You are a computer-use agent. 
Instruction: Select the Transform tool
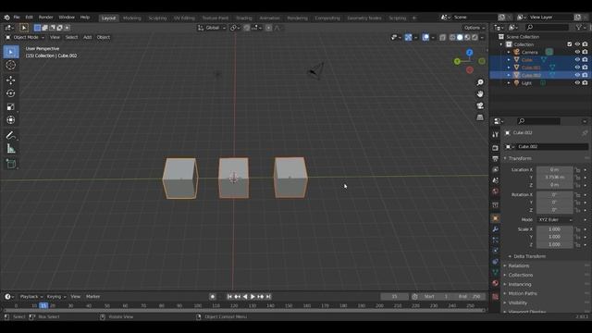(x=11, y=120)
